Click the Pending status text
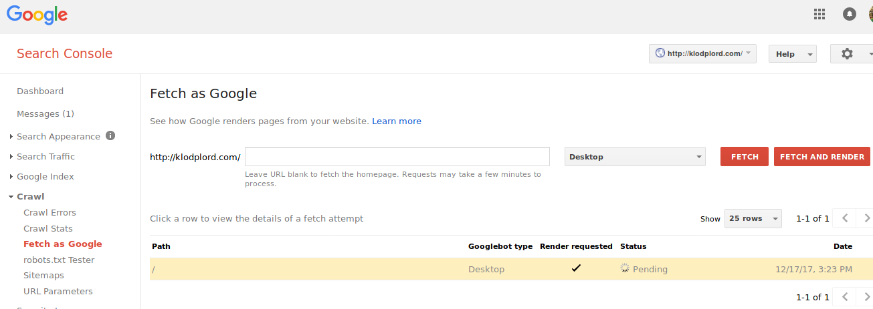The height and width of the screenshot is (309, 873). pos(650,269)
